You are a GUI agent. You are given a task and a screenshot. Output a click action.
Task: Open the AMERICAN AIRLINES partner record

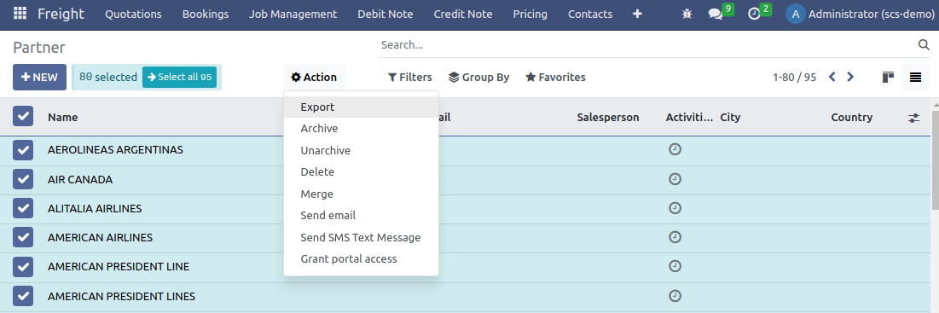tap(100, 238)
